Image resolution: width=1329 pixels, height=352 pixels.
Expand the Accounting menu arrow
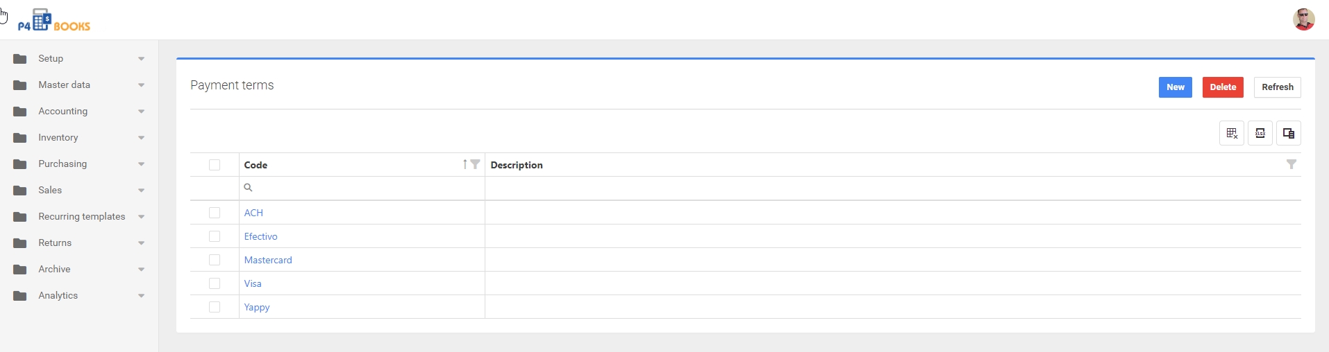point(141,112)
